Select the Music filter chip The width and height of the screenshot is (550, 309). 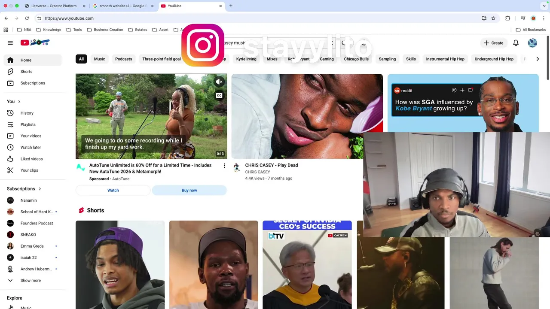[99, 59]
